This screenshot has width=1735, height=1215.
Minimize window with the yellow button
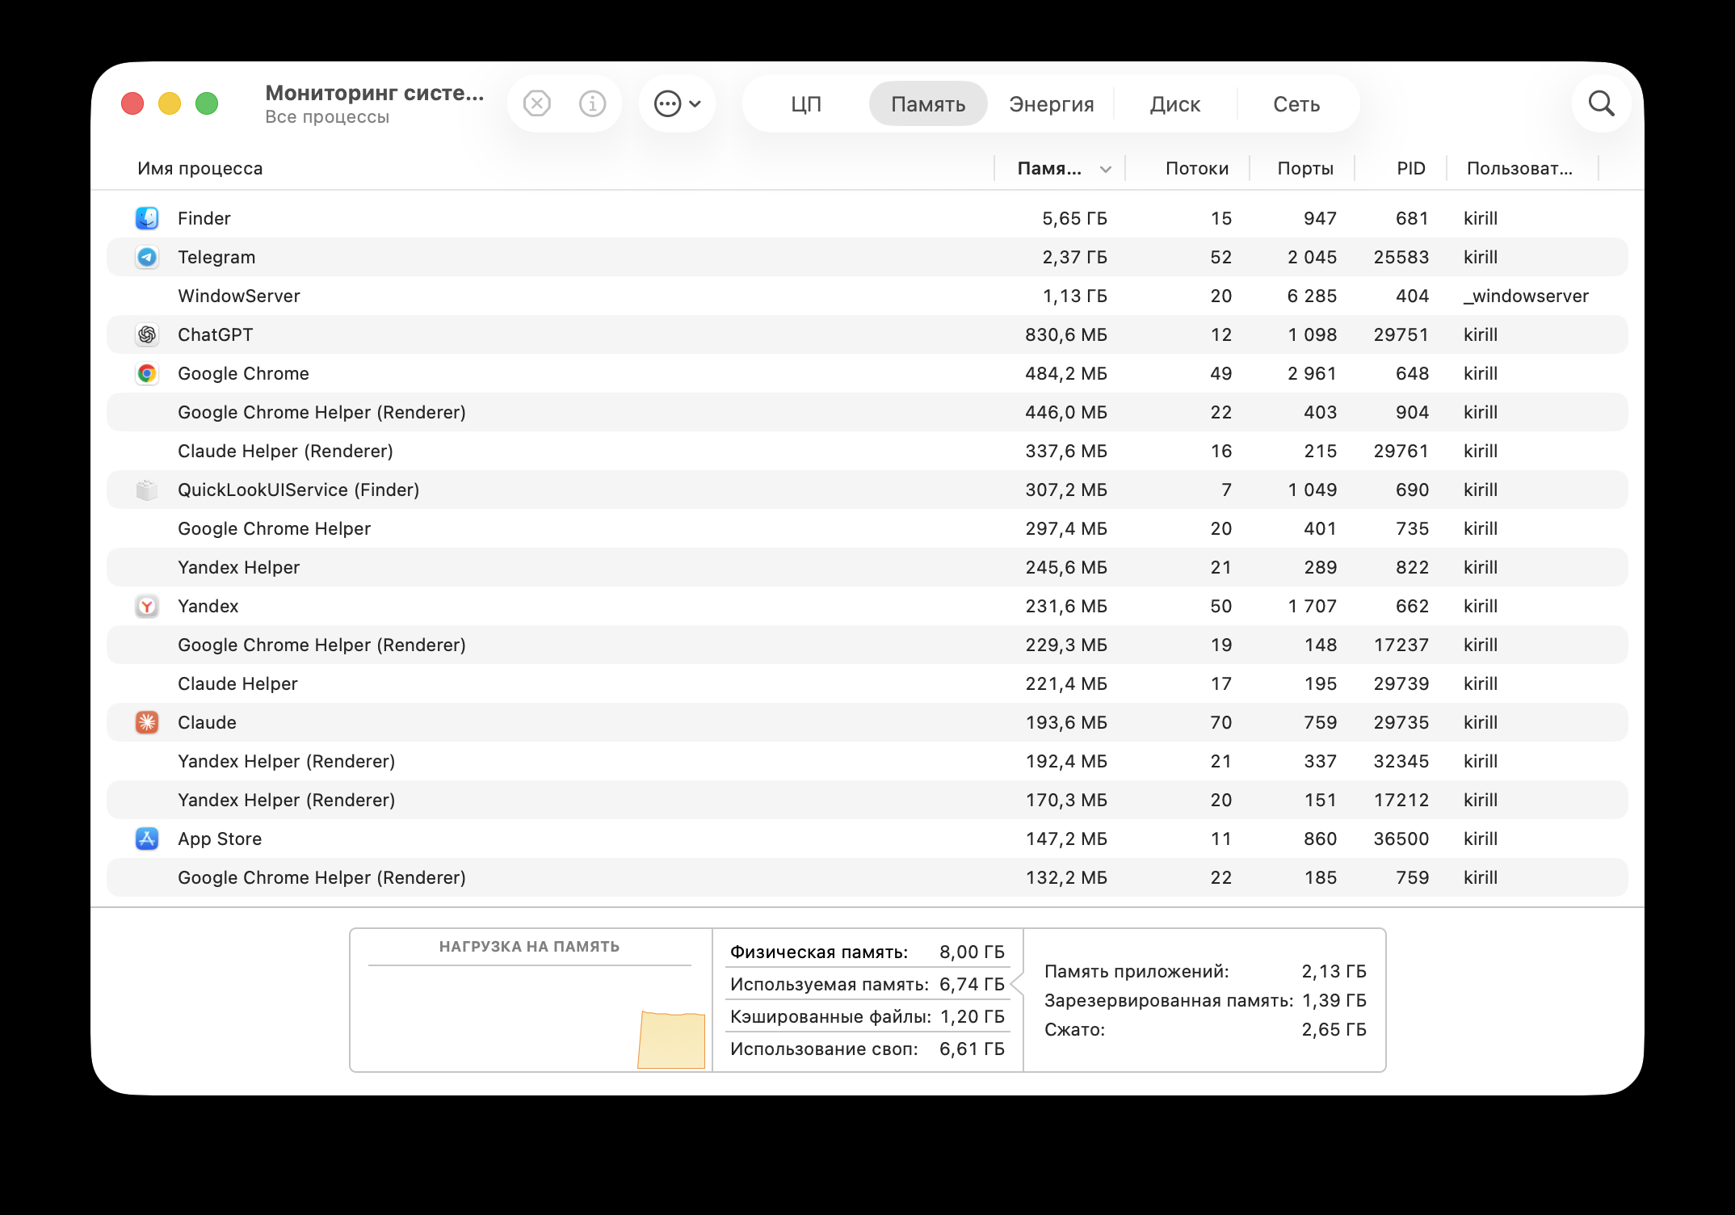(x=170, y=103)
